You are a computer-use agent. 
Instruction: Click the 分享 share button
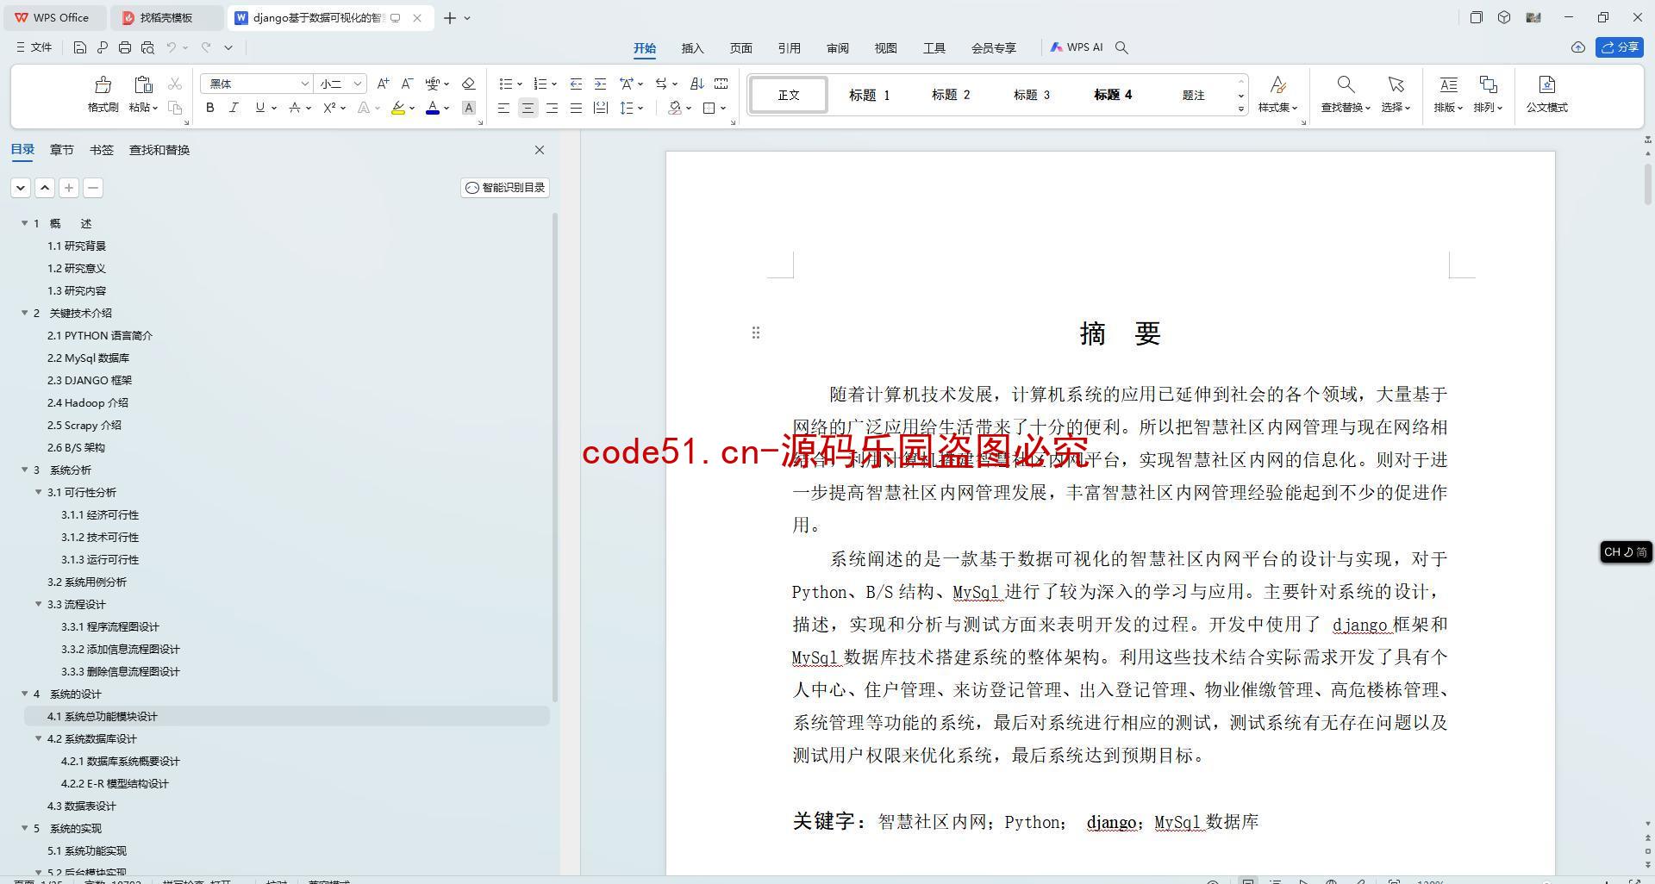tap(1620, 47)
